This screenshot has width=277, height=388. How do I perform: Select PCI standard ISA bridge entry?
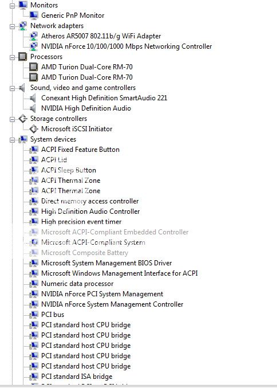click(x=77, y=377)
